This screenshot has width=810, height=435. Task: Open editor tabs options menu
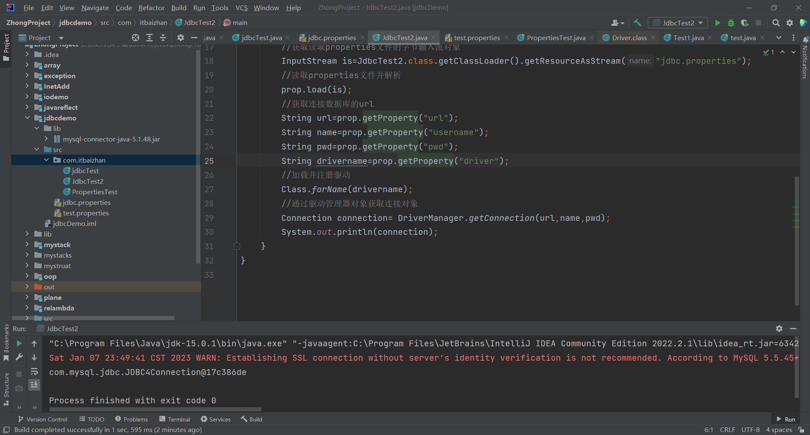[x=794, y=38]
